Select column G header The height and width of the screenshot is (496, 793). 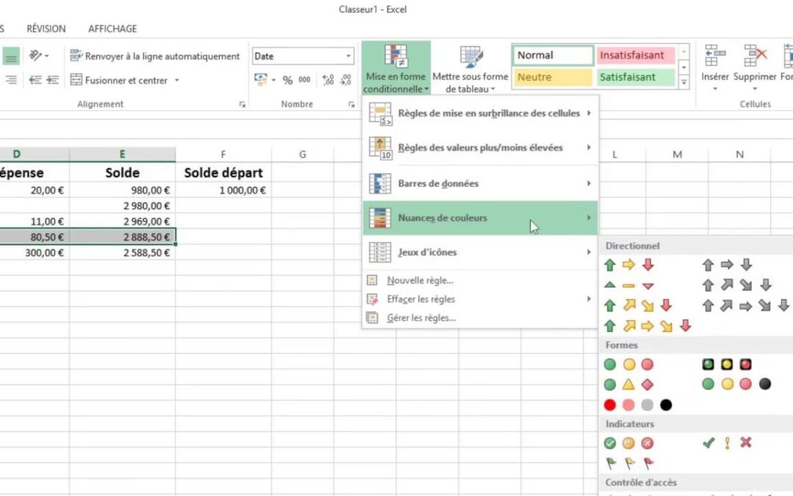303,154
